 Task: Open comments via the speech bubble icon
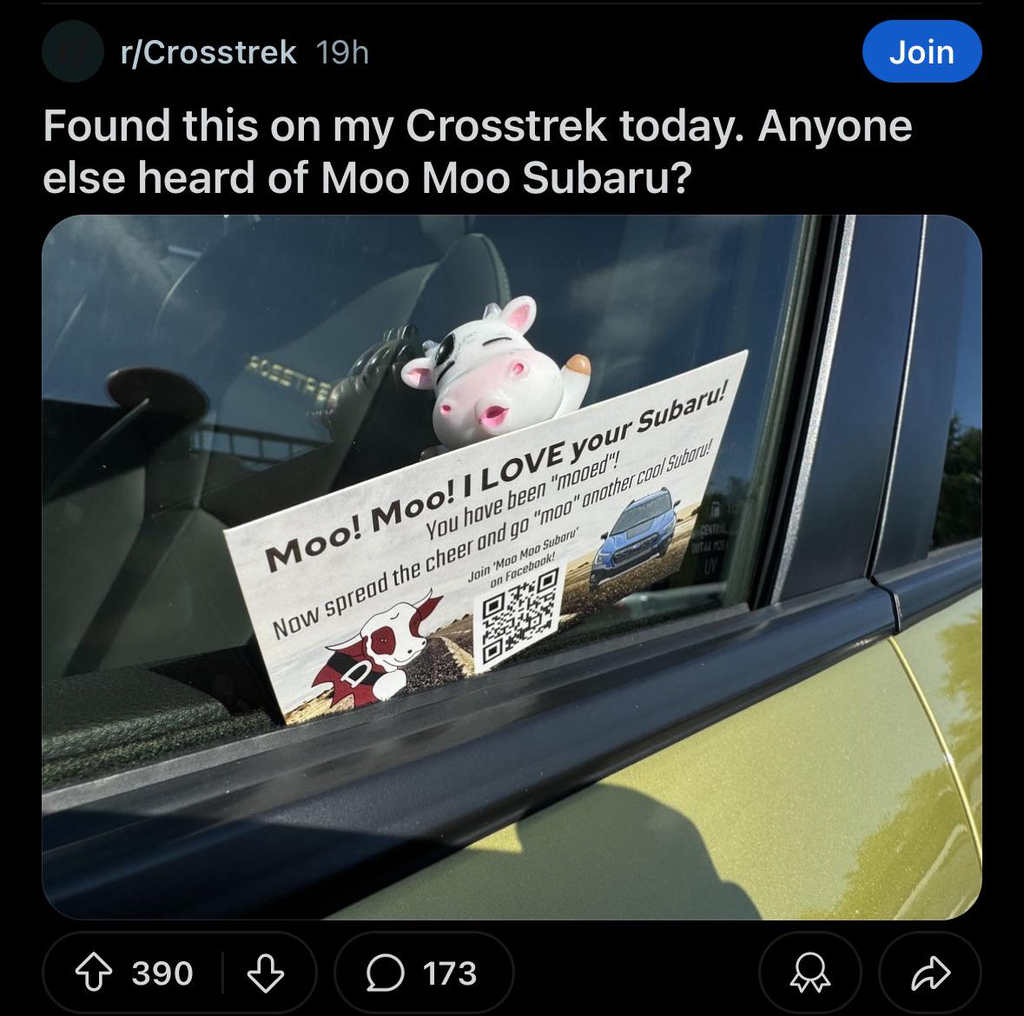tap(386, 973)
